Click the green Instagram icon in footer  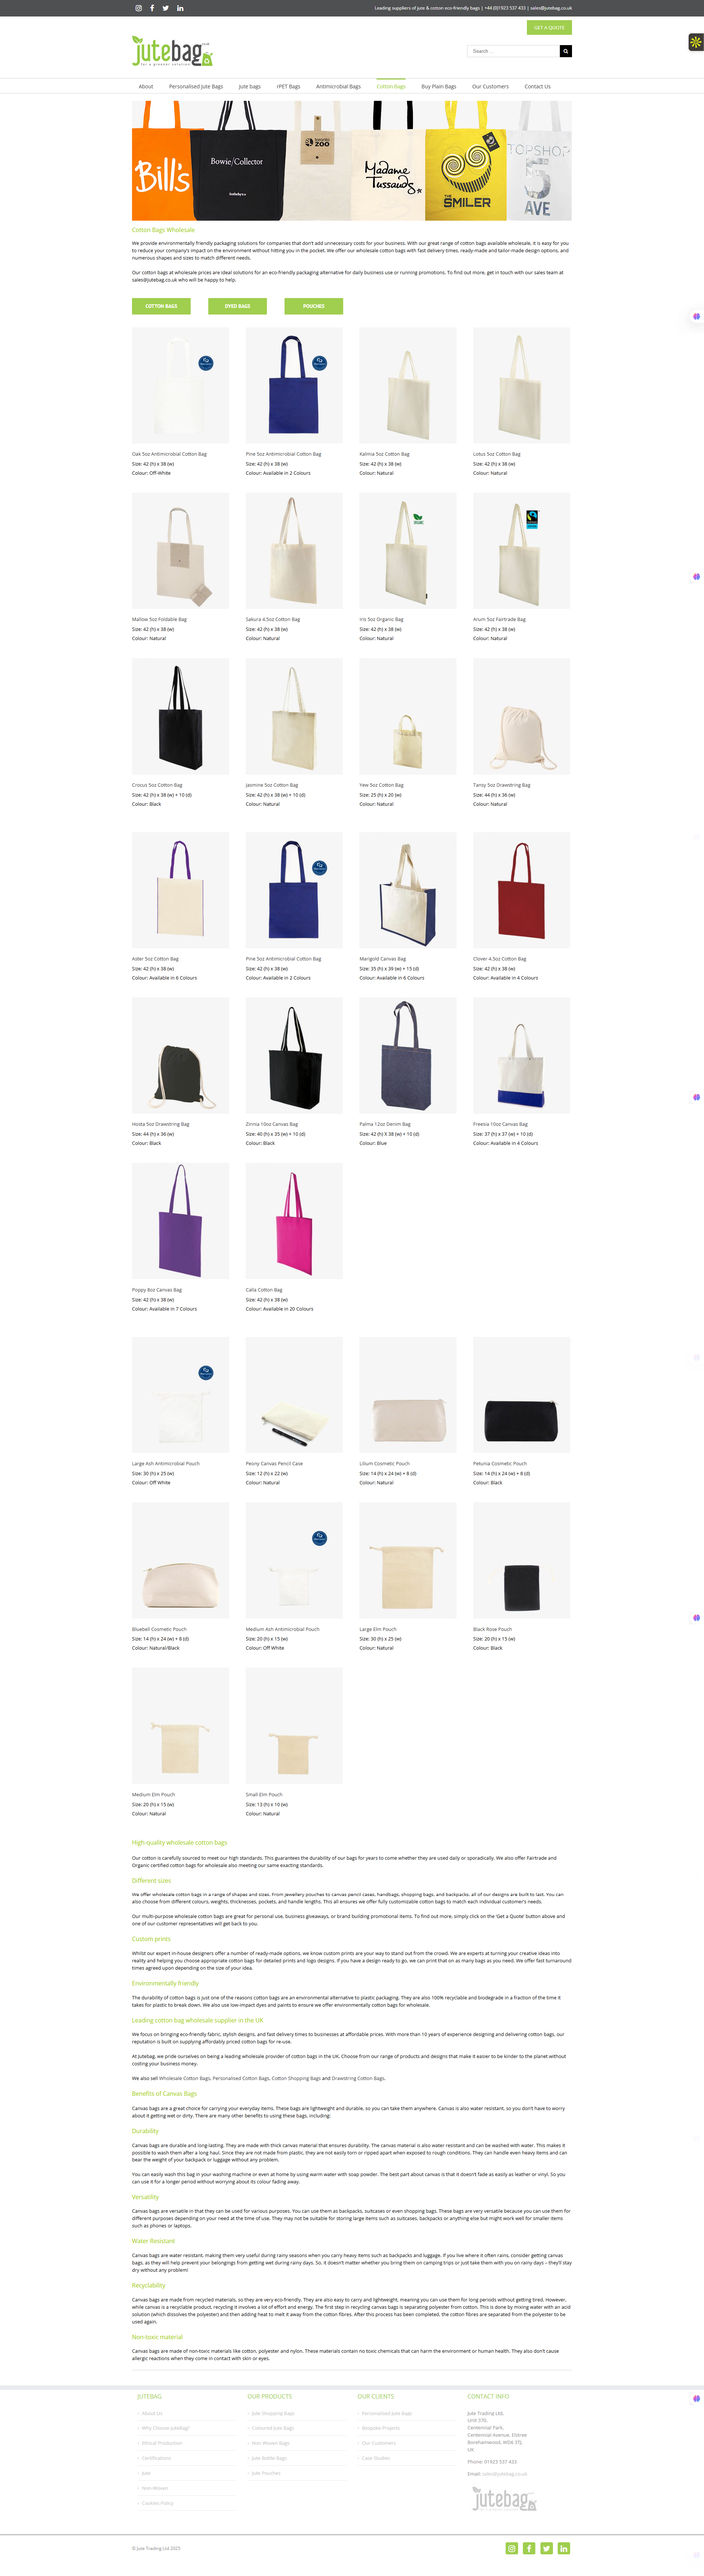pos(512,2548)
